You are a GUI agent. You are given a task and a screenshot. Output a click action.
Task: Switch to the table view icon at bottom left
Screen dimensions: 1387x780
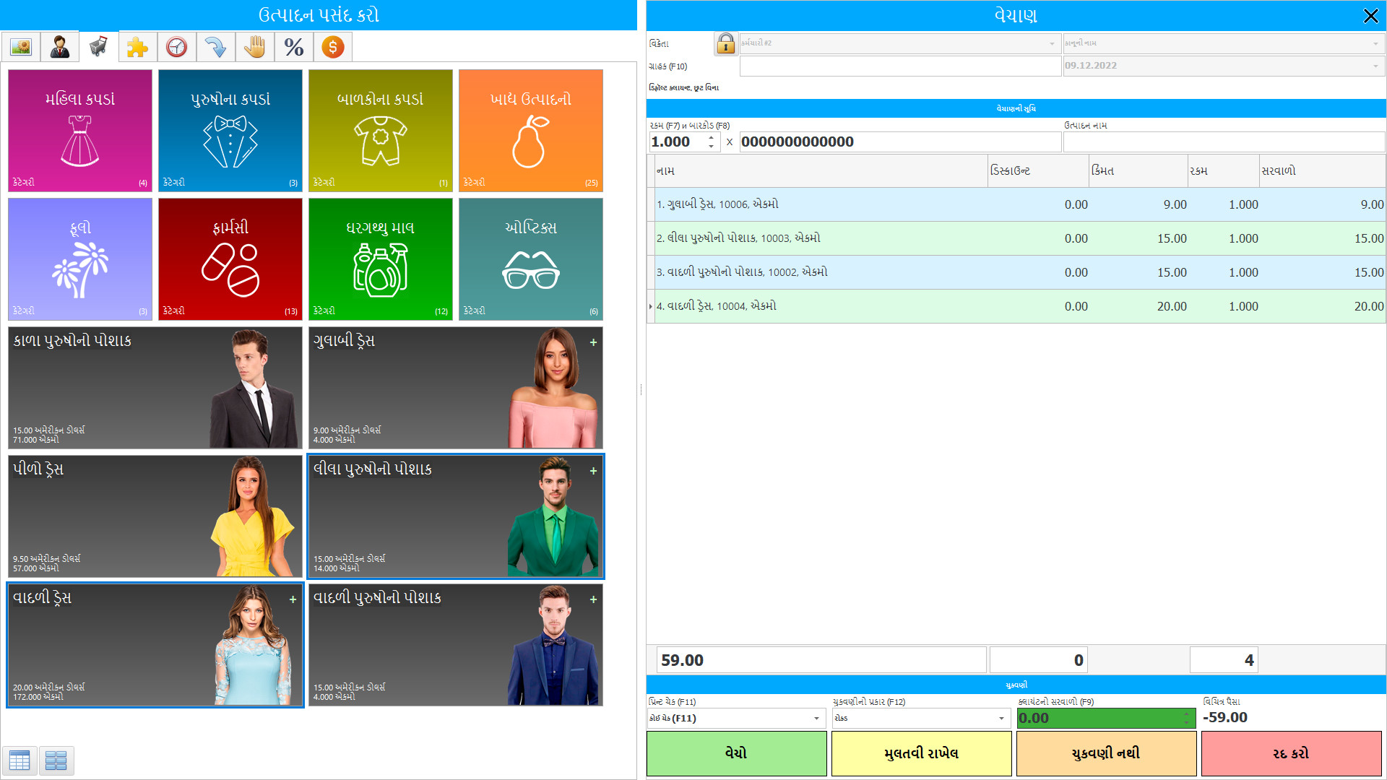coord(20,760)
